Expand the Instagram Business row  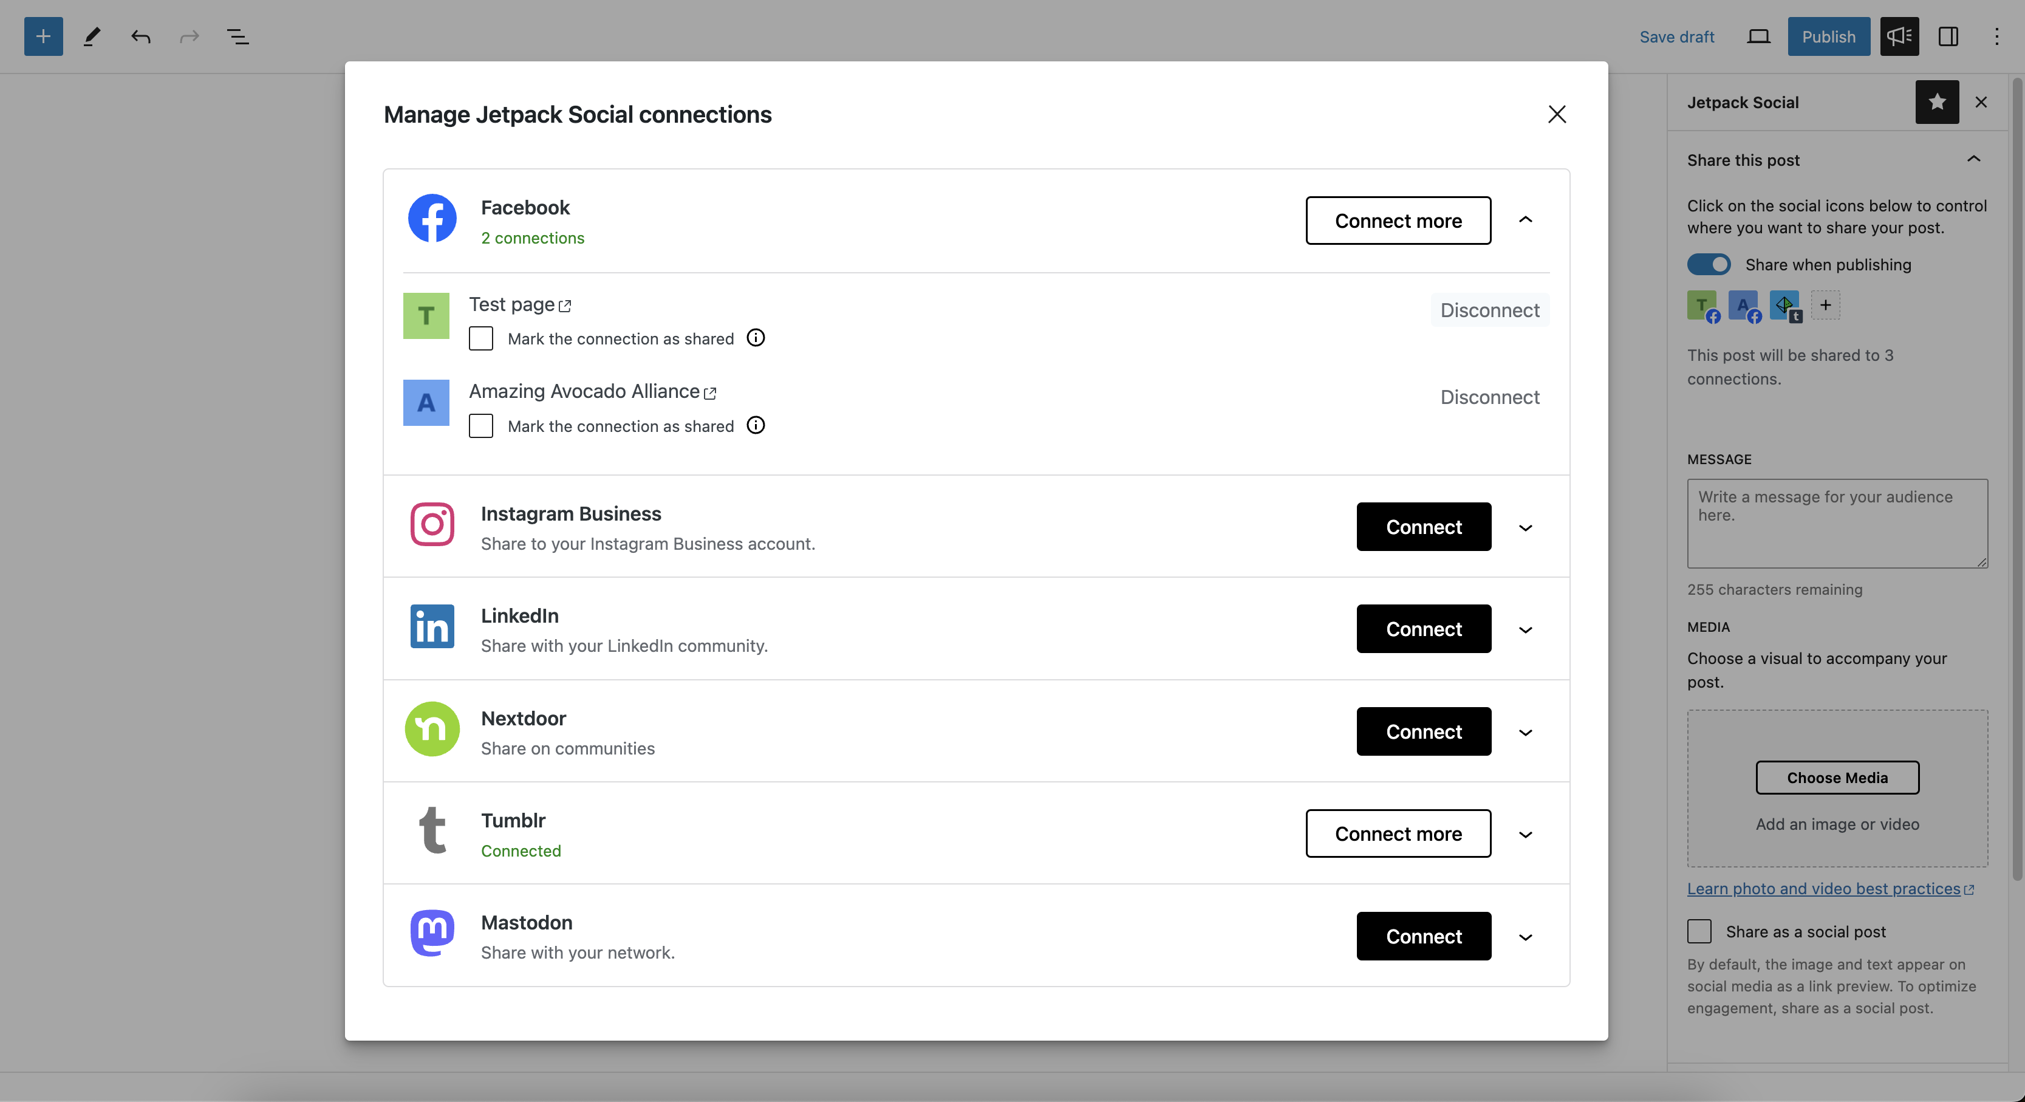click(x=1525, y=527)
